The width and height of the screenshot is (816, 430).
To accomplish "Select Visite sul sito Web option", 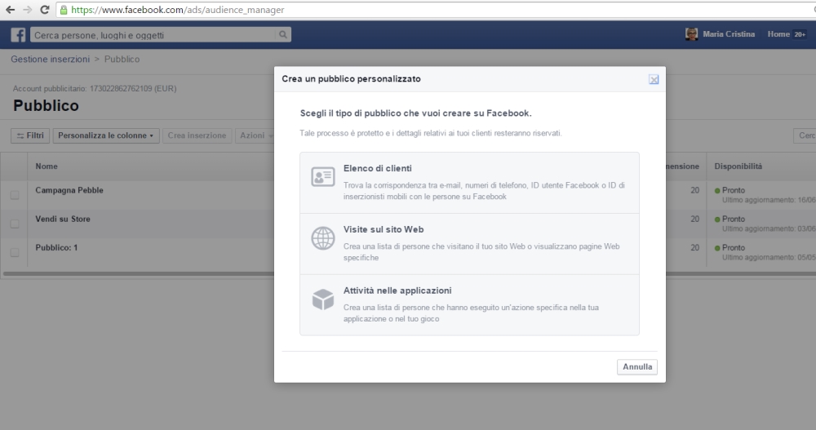I will coord(469,244).
